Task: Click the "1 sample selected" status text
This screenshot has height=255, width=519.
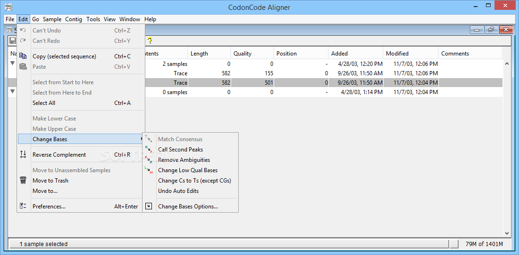Action: click(x=43, y=244)
